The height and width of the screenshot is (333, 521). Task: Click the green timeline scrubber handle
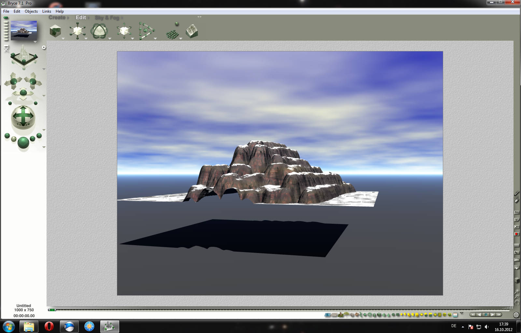52,310
